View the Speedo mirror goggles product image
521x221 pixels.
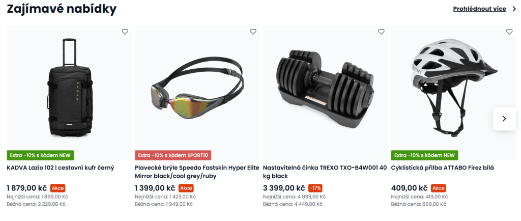(x=197, y=88)
